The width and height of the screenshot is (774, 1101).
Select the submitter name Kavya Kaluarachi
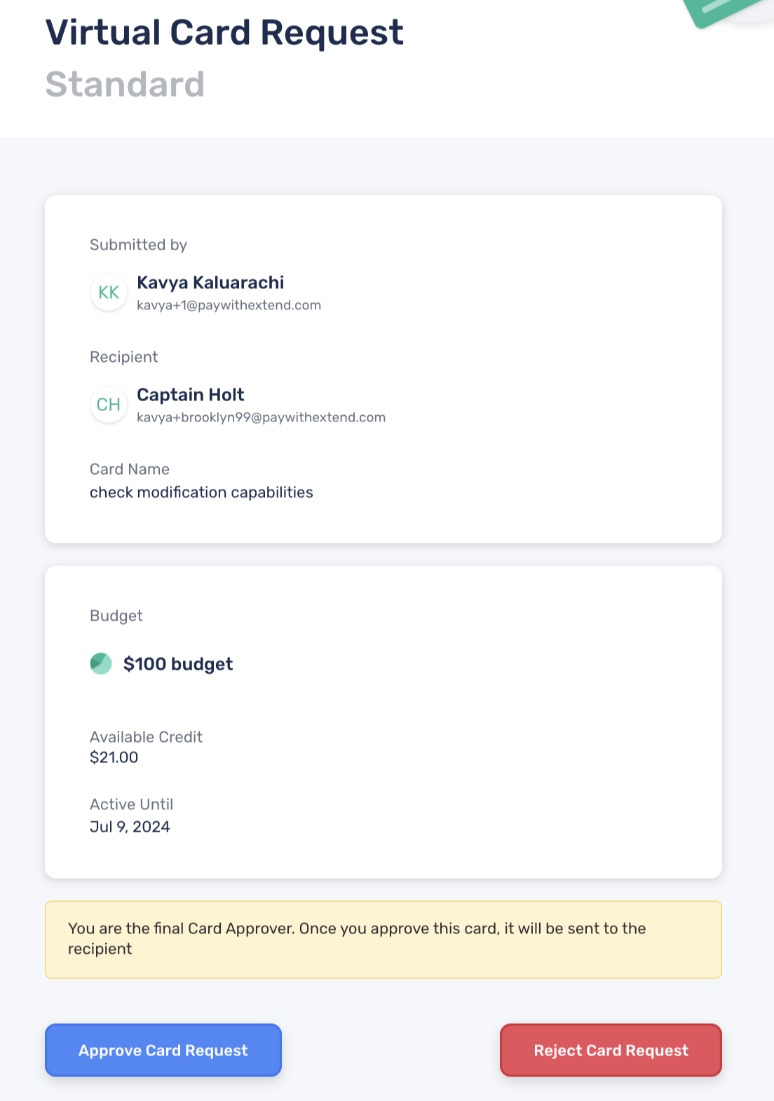(210, 283)
